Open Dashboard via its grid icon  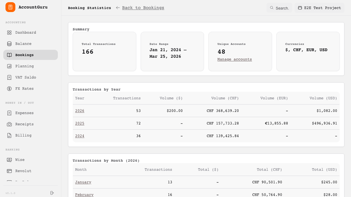[9, 33]
